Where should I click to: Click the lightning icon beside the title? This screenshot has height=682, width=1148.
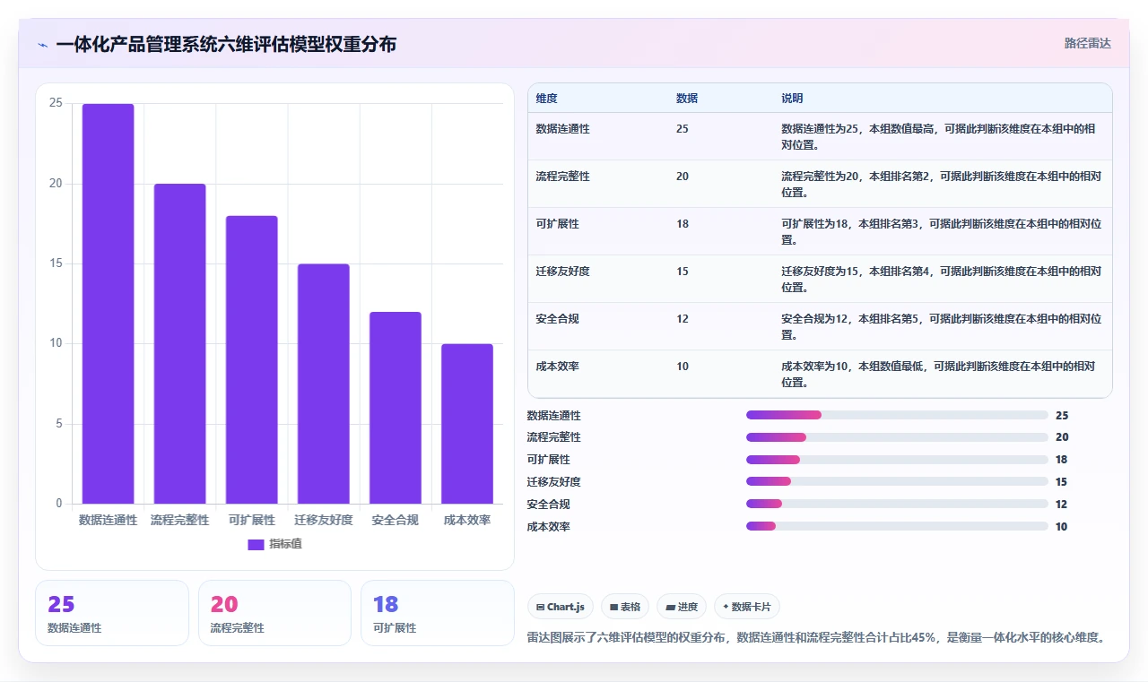pos(43,45)
